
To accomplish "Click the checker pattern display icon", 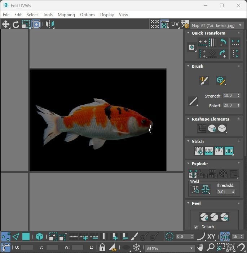I will [155, 24].
